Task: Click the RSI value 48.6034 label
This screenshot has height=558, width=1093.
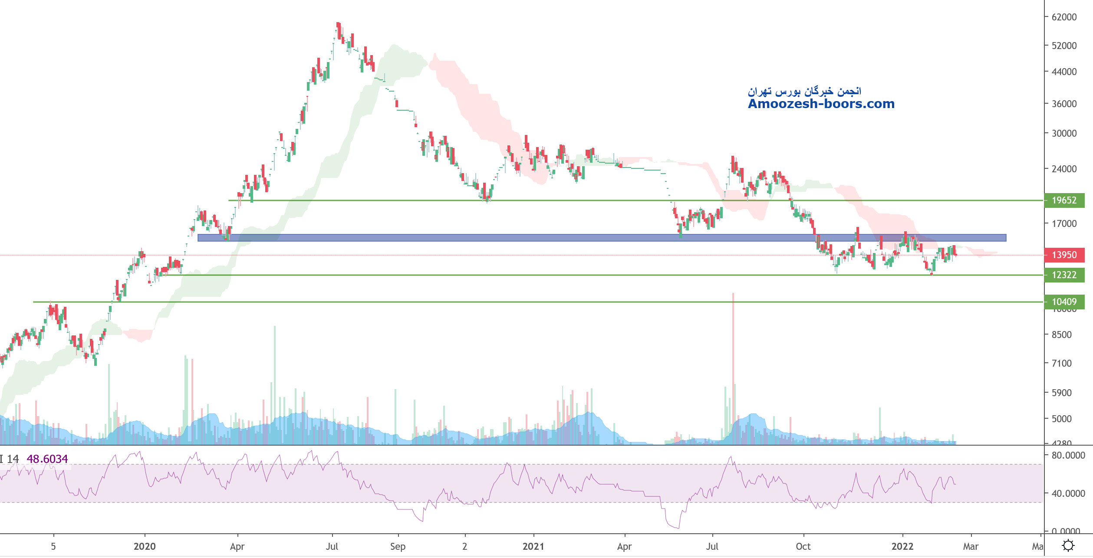Action: click(47, 459)
